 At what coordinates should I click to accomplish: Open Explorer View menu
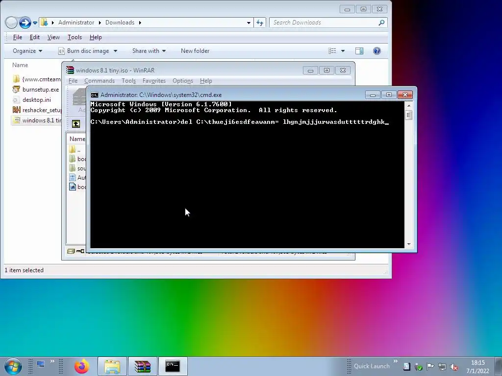pyautogui.click(x=53, y=37)
